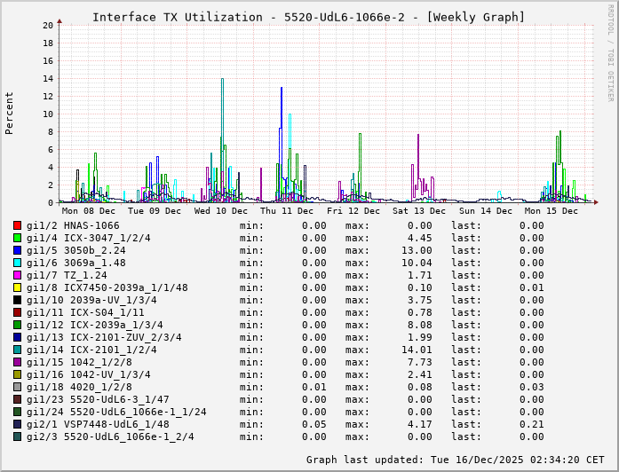Click the Sun 14 Dec x-axis label

pyautogui.click(x=486, y=211)
